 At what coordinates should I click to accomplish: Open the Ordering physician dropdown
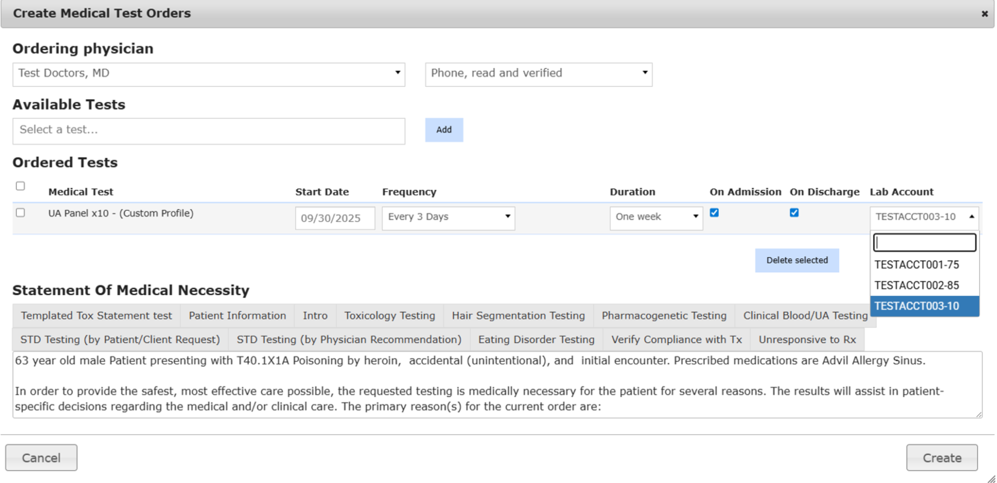pos(208,74)
